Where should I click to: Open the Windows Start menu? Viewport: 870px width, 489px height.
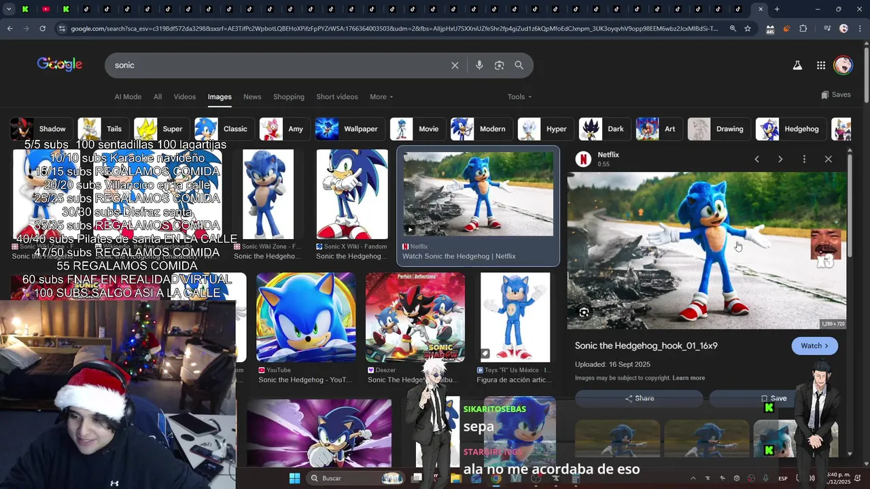tap(294, 478)
